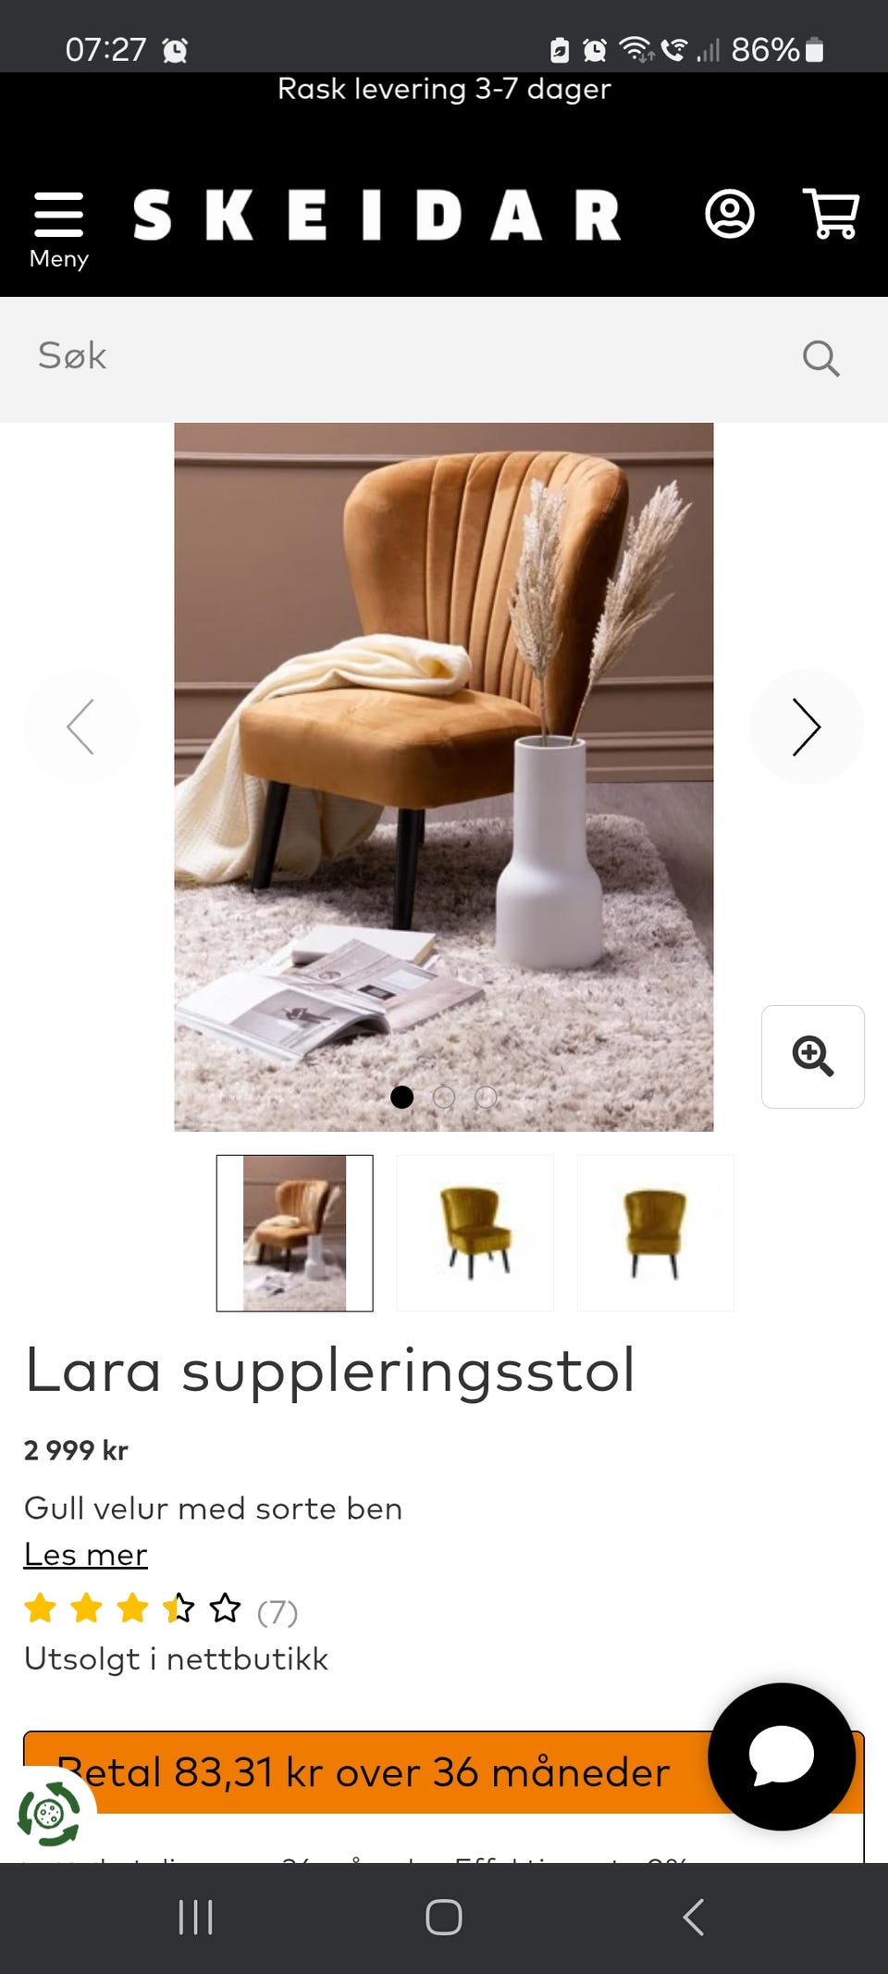The height and width of the screenshot is (1974, 888).
Task: Go to previous product image with left chevron
Action: (80, 727)
